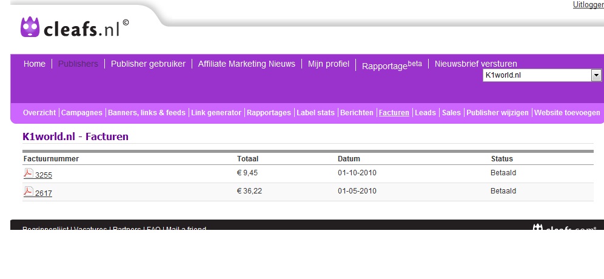Click the Status column header
Screen dimensions: 604x279
[x=502, y=159]
